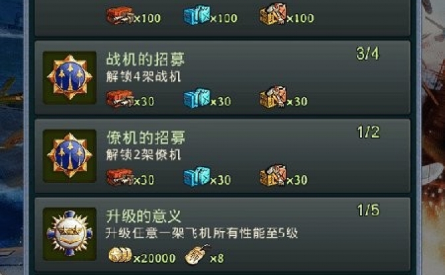Image resolution: width=445 pixels, height=275 pixels.
Task: Click the red crate x100 reward at top
Action: pos(120,16)
